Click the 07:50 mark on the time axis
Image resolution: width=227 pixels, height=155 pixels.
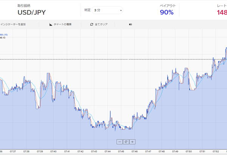tap(189, 151)
